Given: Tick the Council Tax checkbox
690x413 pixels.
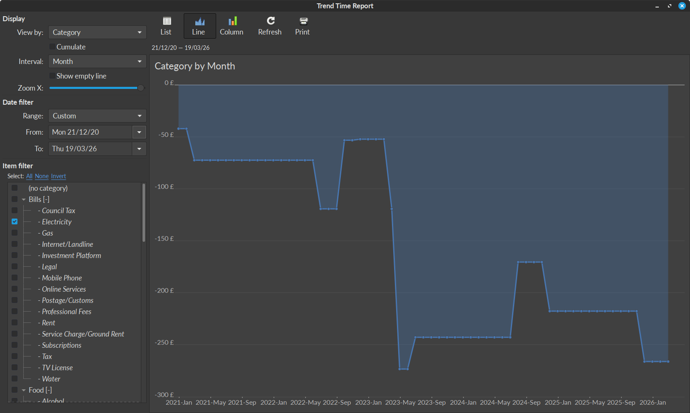Looking at the screenshot, I should click(15, 210).
